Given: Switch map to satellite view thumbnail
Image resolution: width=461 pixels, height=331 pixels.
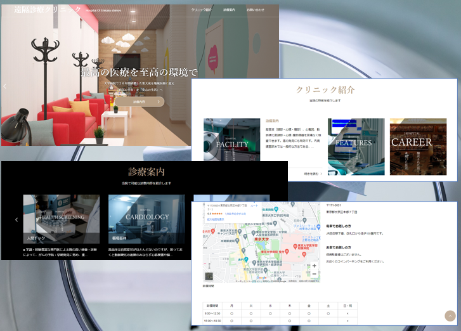Looking at the screenshot, I should click(x=209, y=276).
